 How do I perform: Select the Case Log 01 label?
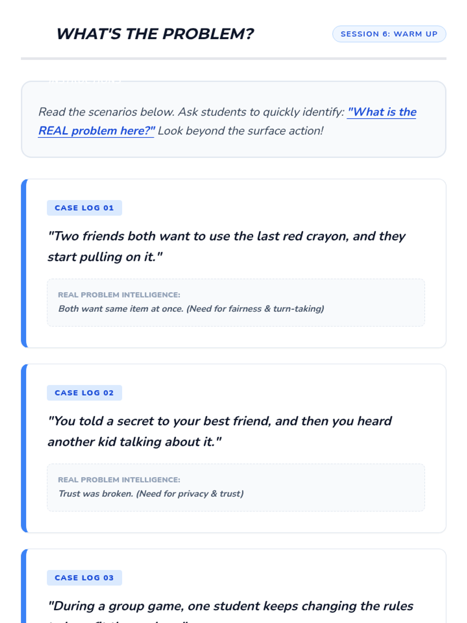[x=84, y=208]
